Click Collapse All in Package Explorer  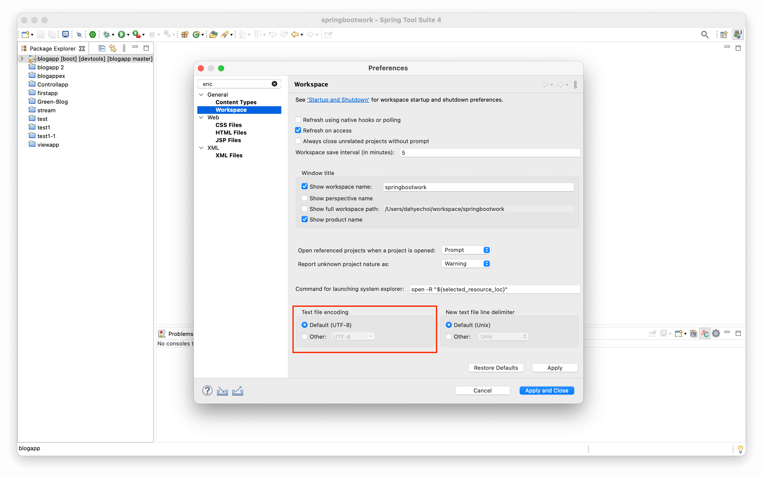(x=102, y=48)
